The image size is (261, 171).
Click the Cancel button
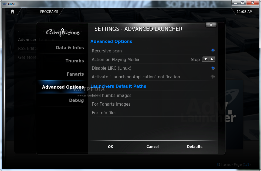click(x=152, y=147)
